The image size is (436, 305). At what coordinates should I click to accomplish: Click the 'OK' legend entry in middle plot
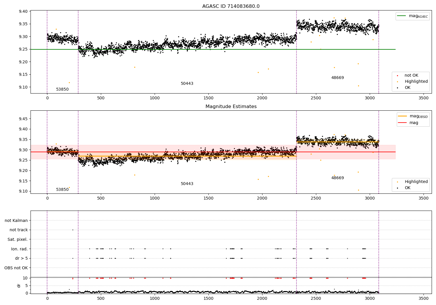tap(404, 188)
